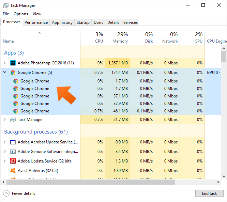This screenshot has width=227, height=202.
Task: Click the Google Chrome (5) group icon
Action: [x=13, y=73]
